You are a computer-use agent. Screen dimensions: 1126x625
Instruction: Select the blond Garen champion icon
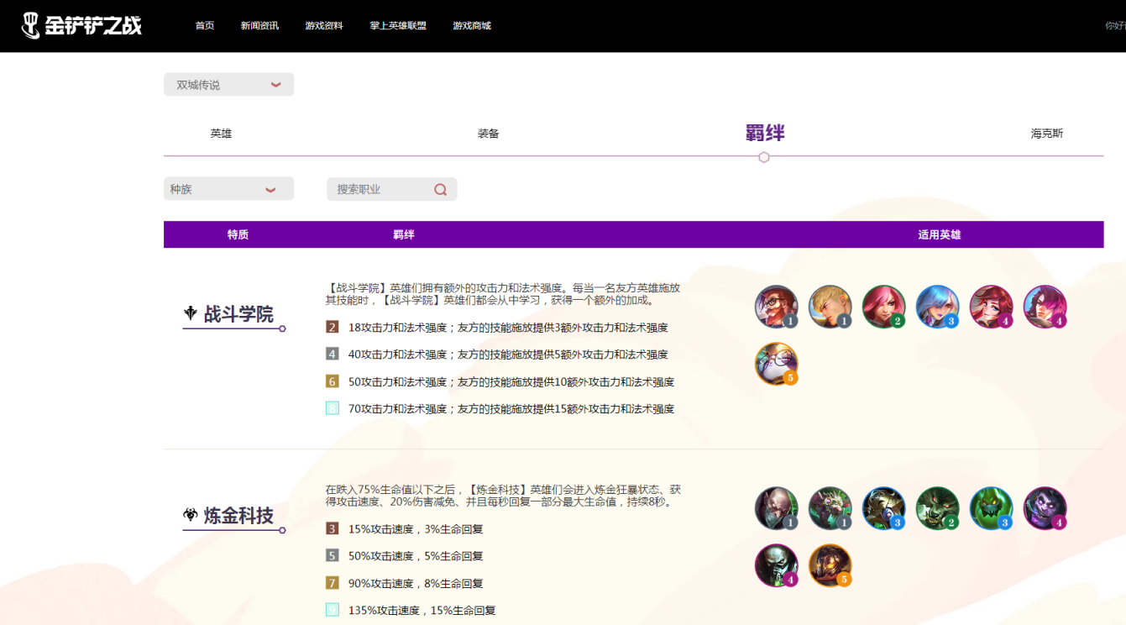point(830,307)
